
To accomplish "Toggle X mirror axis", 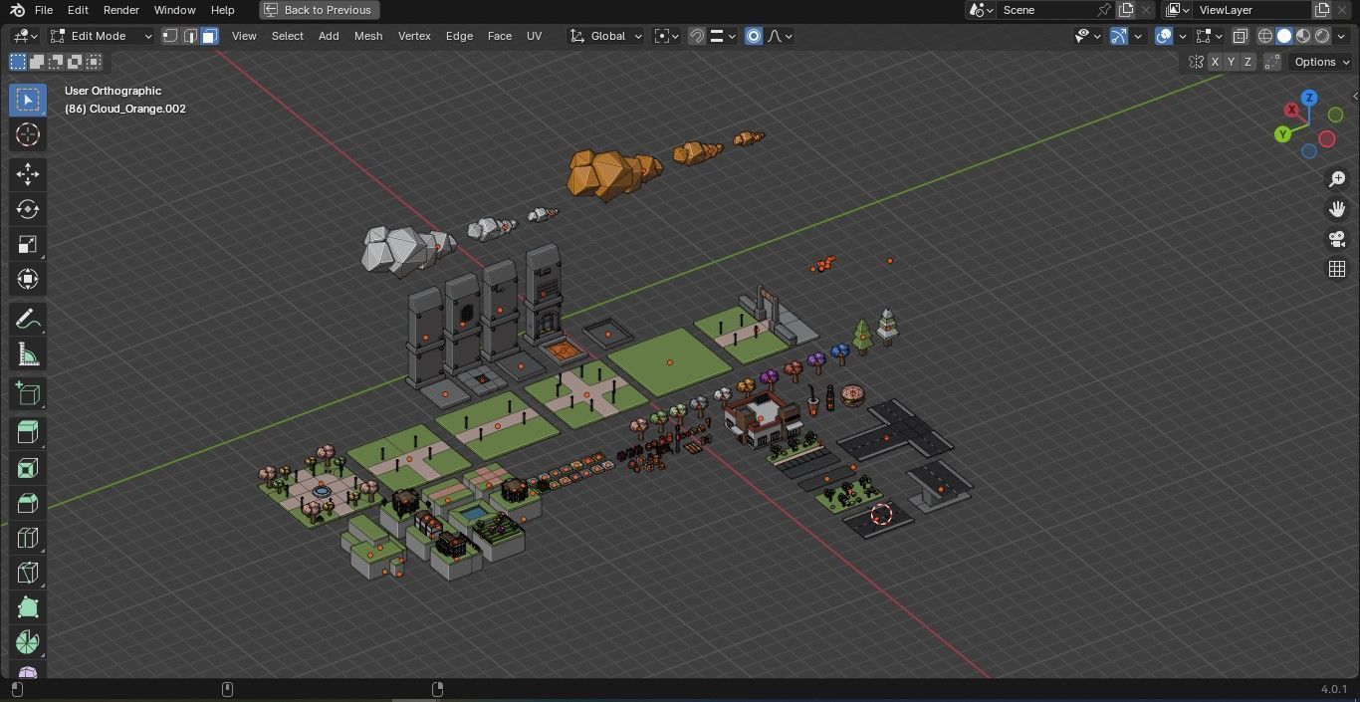I will click(1215, 62).
